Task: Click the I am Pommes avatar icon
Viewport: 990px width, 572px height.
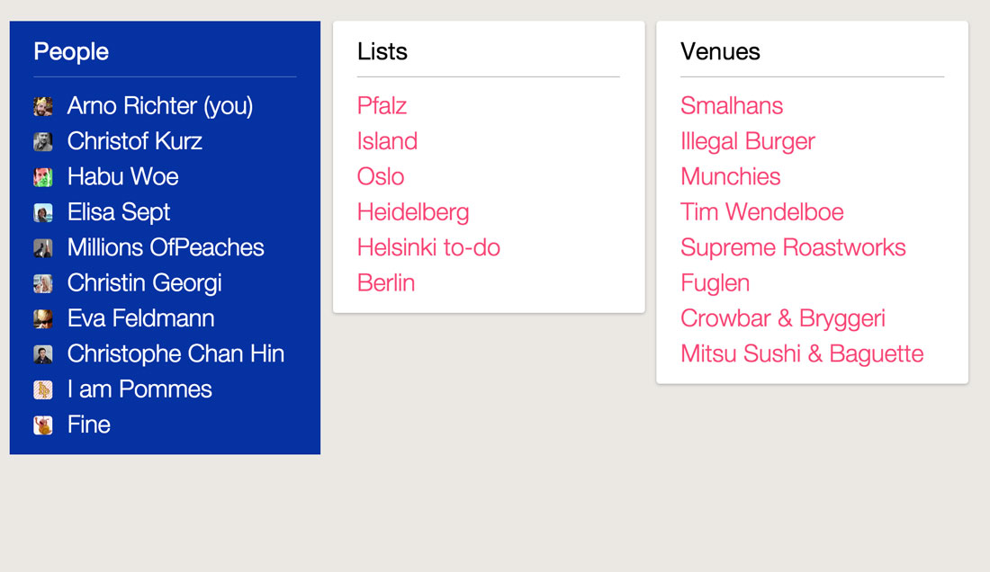Action: pos(43,389)
